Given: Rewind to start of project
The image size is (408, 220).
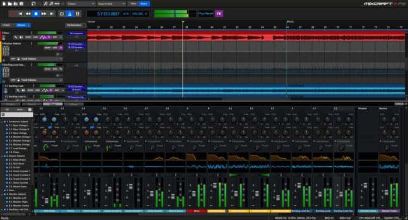Looking at the screenshot, I should pyautogui.click(x=20, y=14).
